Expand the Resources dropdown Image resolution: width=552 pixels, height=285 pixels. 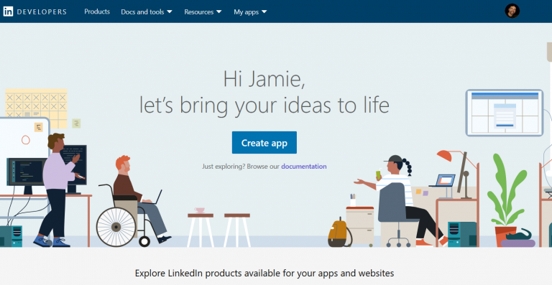(203, 12)
